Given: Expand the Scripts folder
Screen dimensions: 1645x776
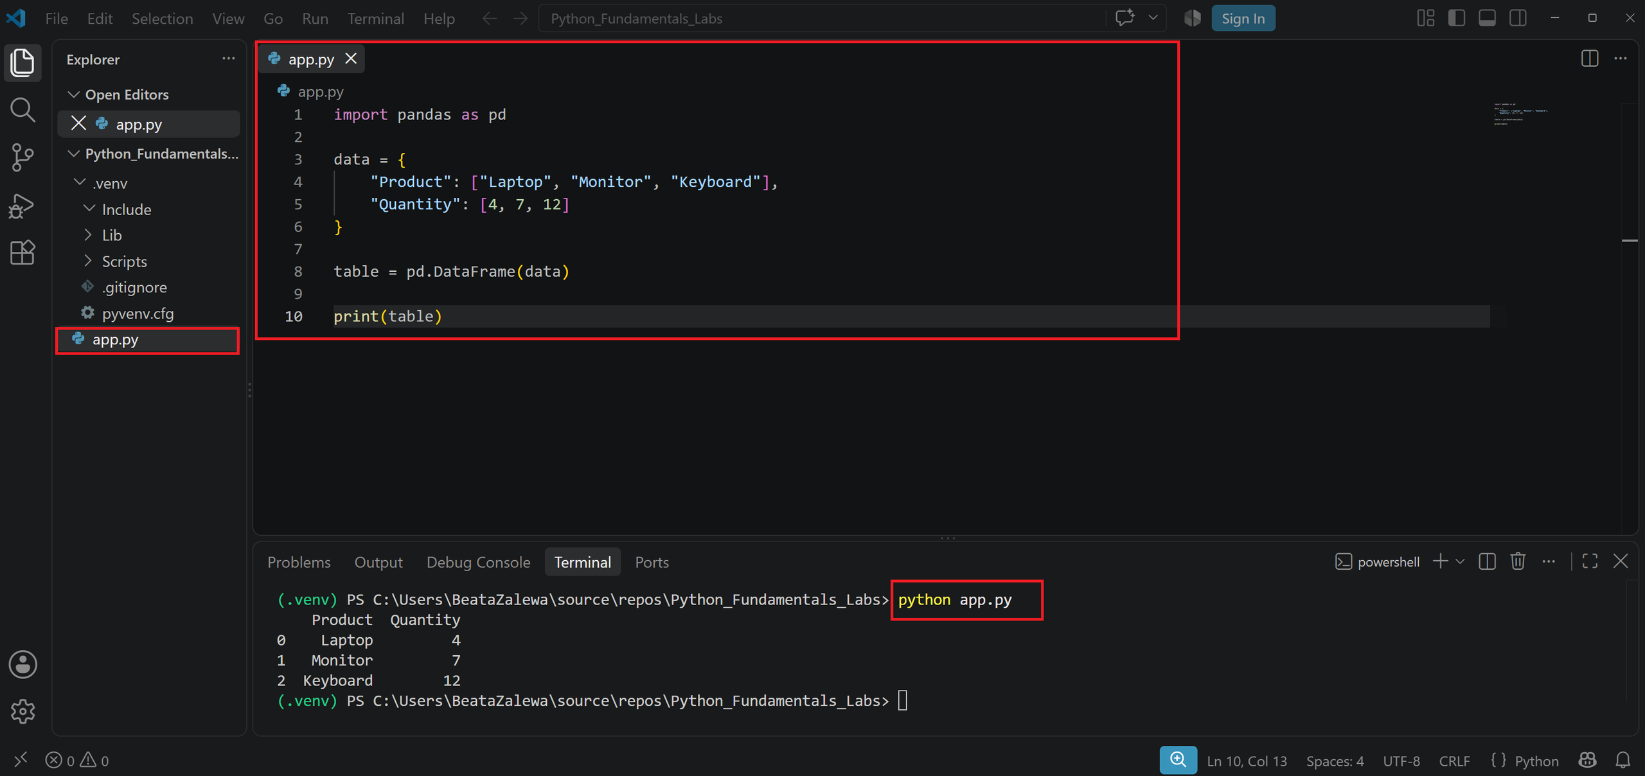Looking at the screenshot, I should coord(88,261).
